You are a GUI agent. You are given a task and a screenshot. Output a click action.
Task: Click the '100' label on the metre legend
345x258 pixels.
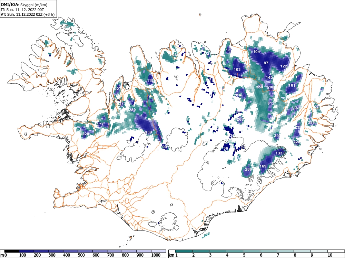[x=23, y=255]
